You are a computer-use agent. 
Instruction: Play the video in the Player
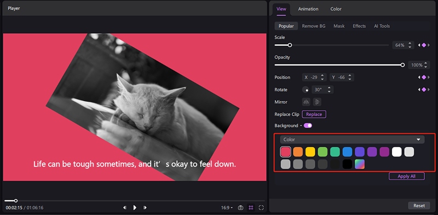tap(135, 207)
